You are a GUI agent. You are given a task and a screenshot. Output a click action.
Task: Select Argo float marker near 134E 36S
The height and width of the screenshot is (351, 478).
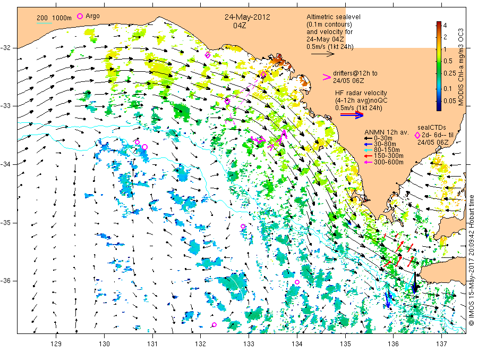(297, 282)
